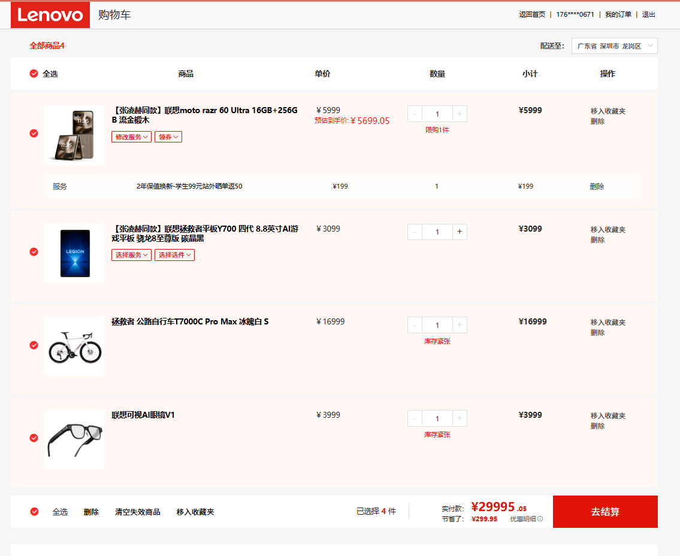
Task: Expand 选择选件 accessories dropdown for Y700
Action: (x=174, y=255)
